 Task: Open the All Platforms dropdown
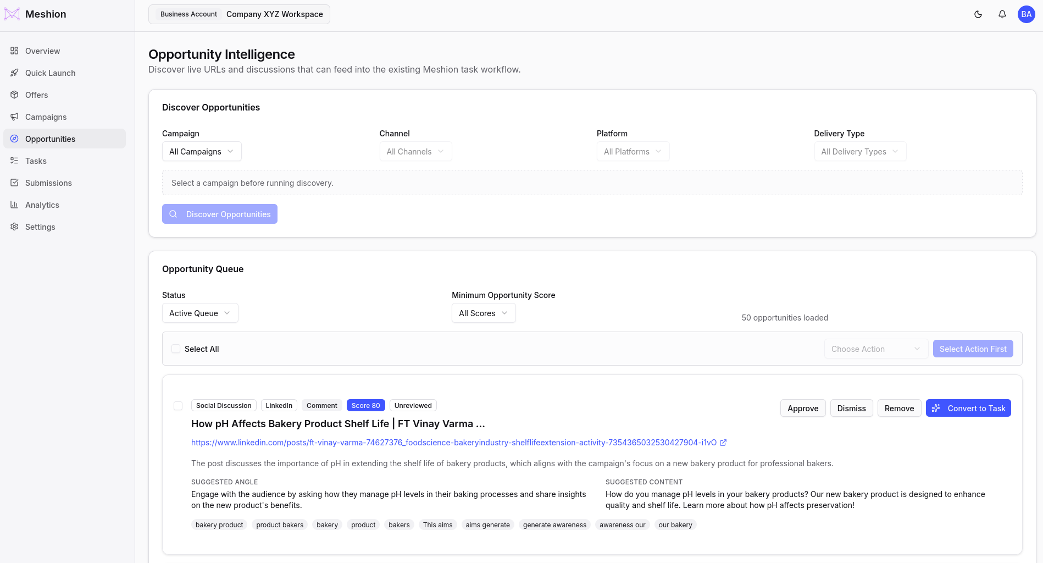click(633, 151)
